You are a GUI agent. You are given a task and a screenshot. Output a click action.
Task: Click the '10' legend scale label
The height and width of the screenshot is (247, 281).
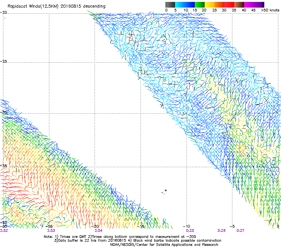[x=186, y=10]
